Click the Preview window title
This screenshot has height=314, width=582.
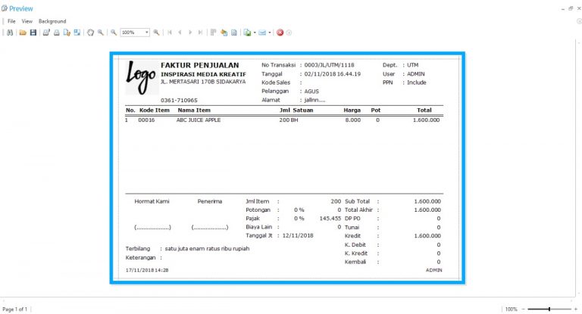click(x=21, y=8)
